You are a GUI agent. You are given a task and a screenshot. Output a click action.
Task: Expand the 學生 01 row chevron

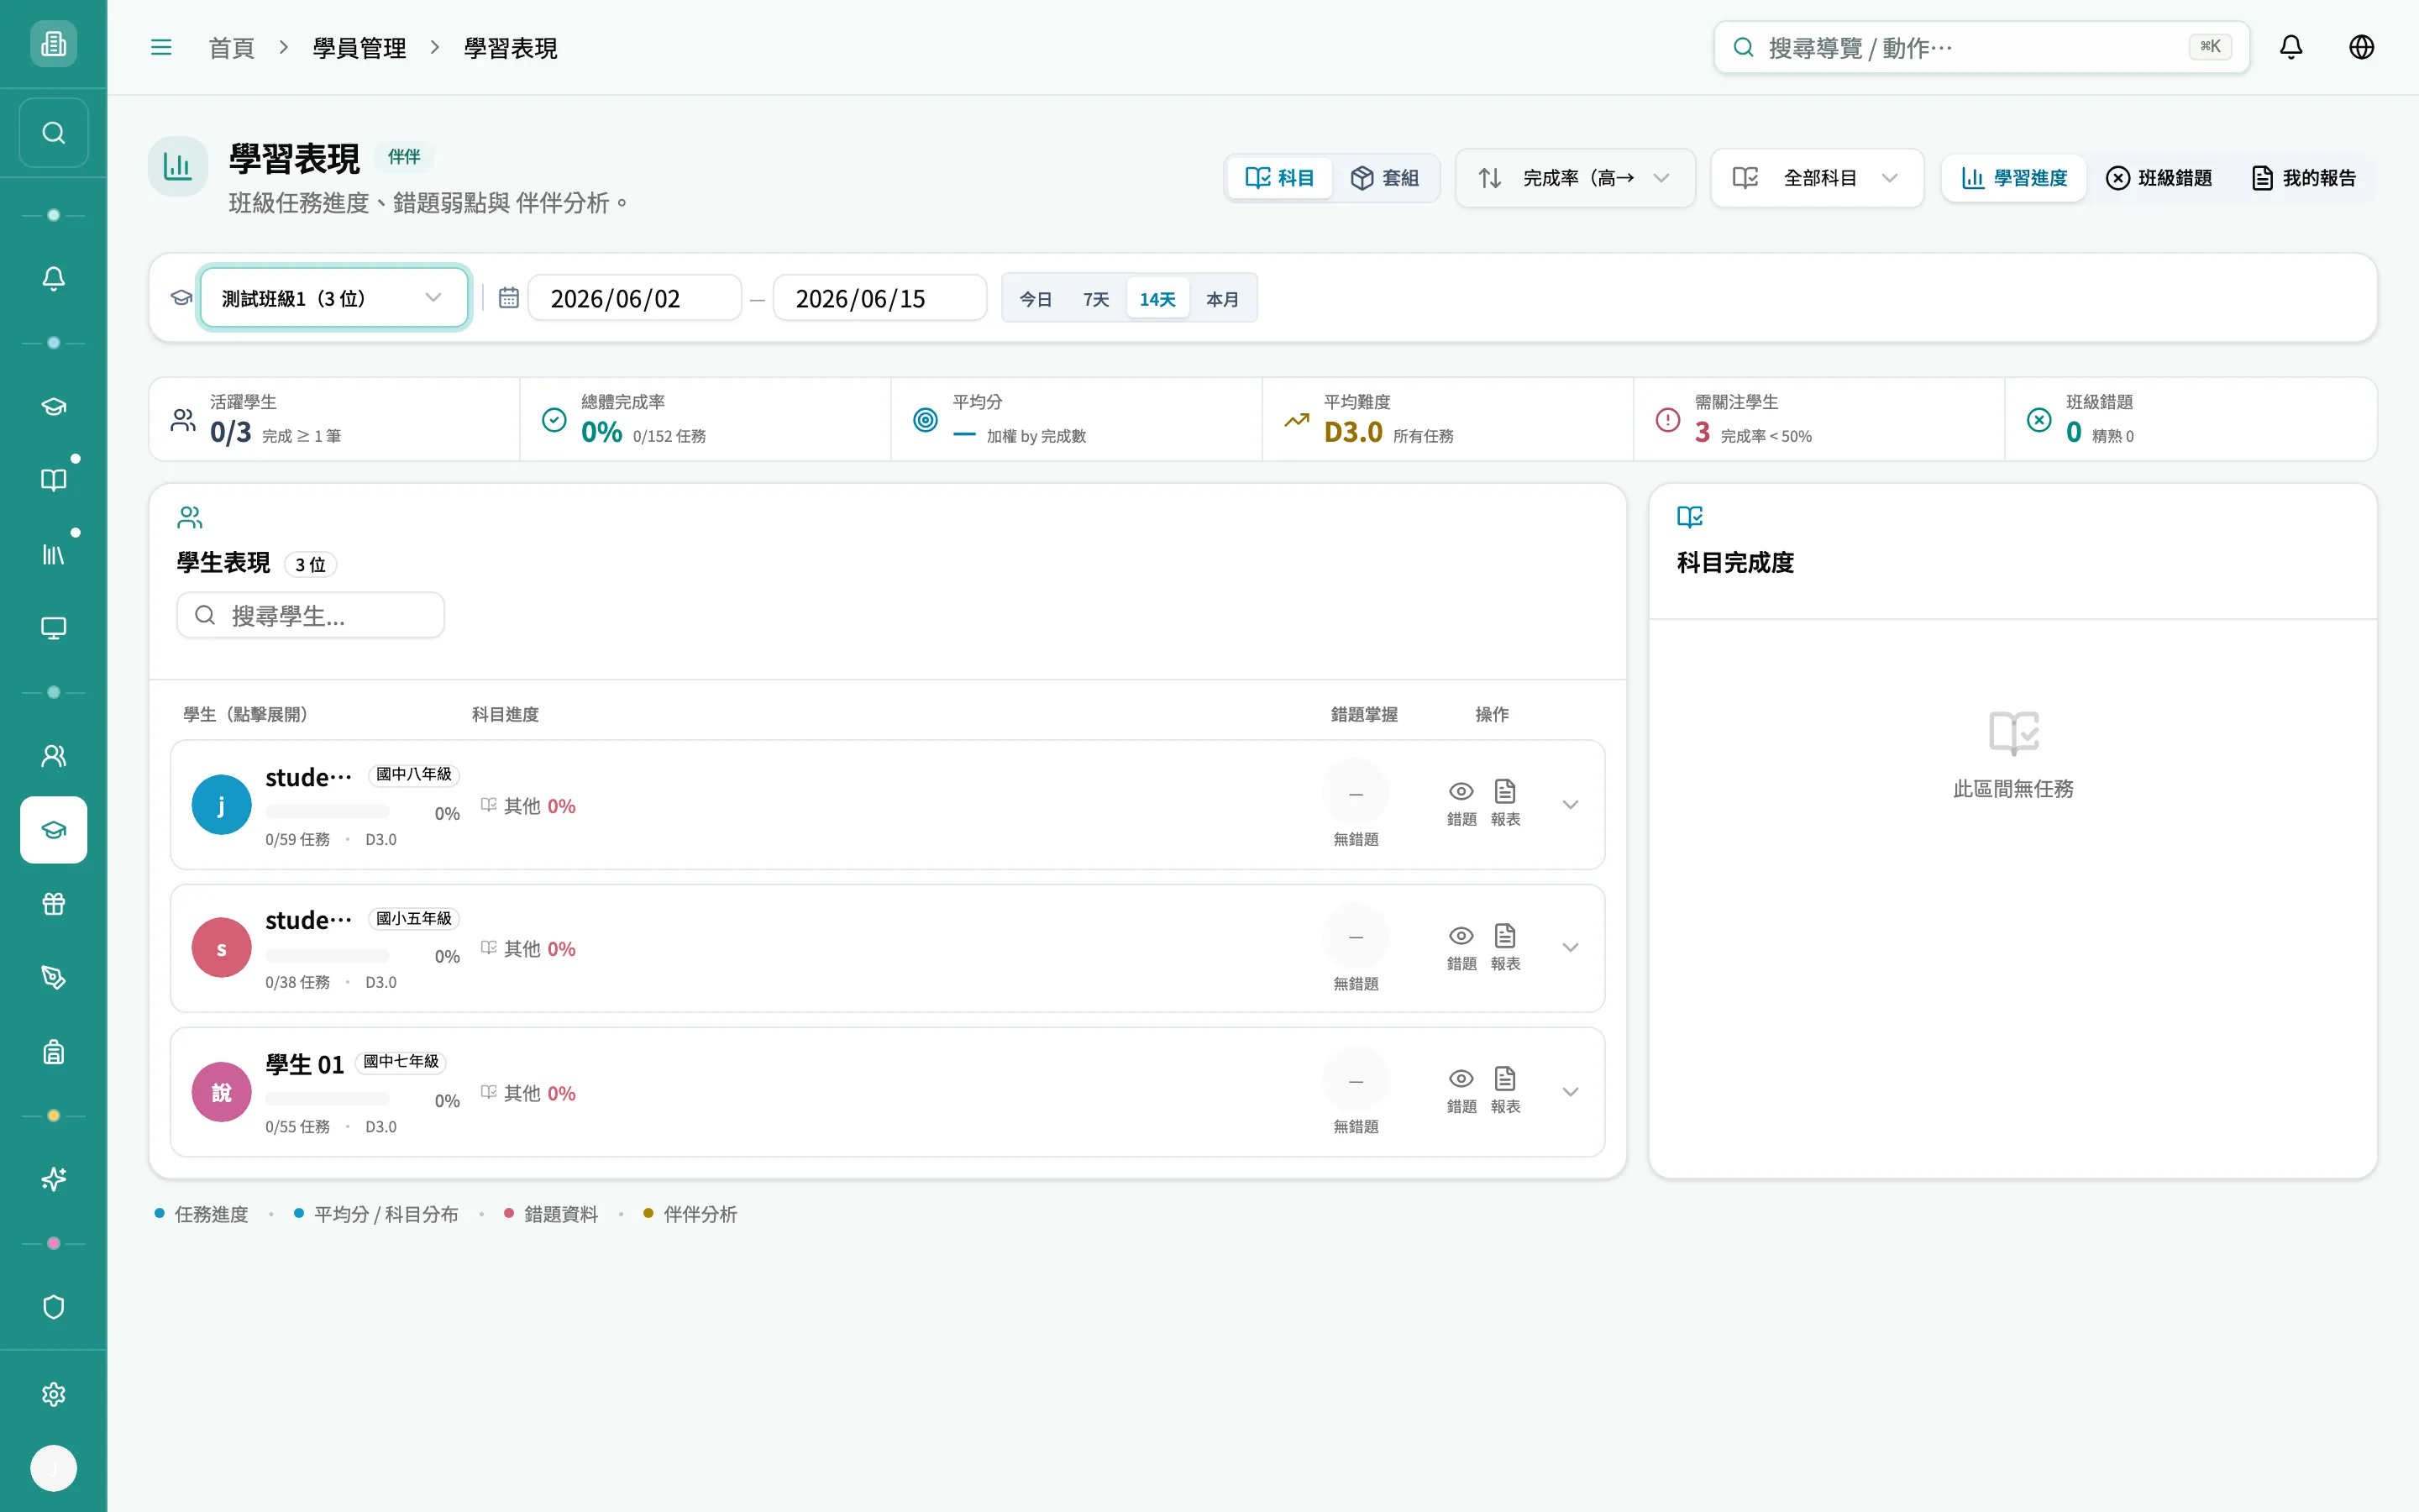pos(1571,1092)
